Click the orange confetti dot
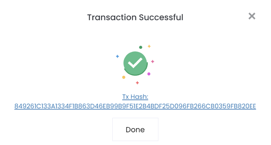Viewport: 271px width, 145px height. pyautogui.click(x=124, y=77)
